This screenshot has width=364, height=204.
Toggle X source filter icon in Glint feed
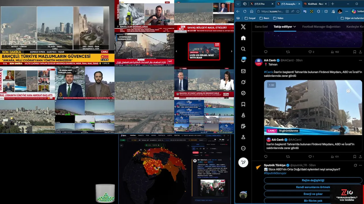[x=197, y=148]
